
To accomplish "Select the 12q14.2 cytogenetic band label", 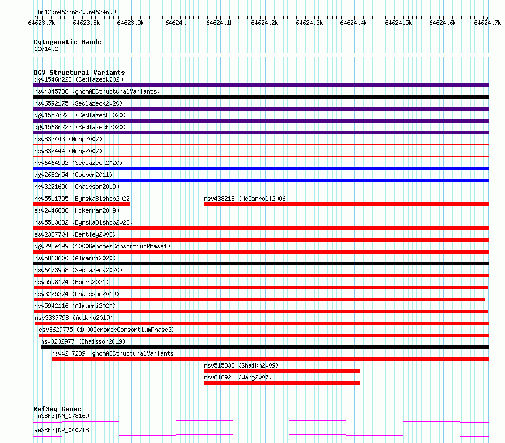I will (46, 49).
